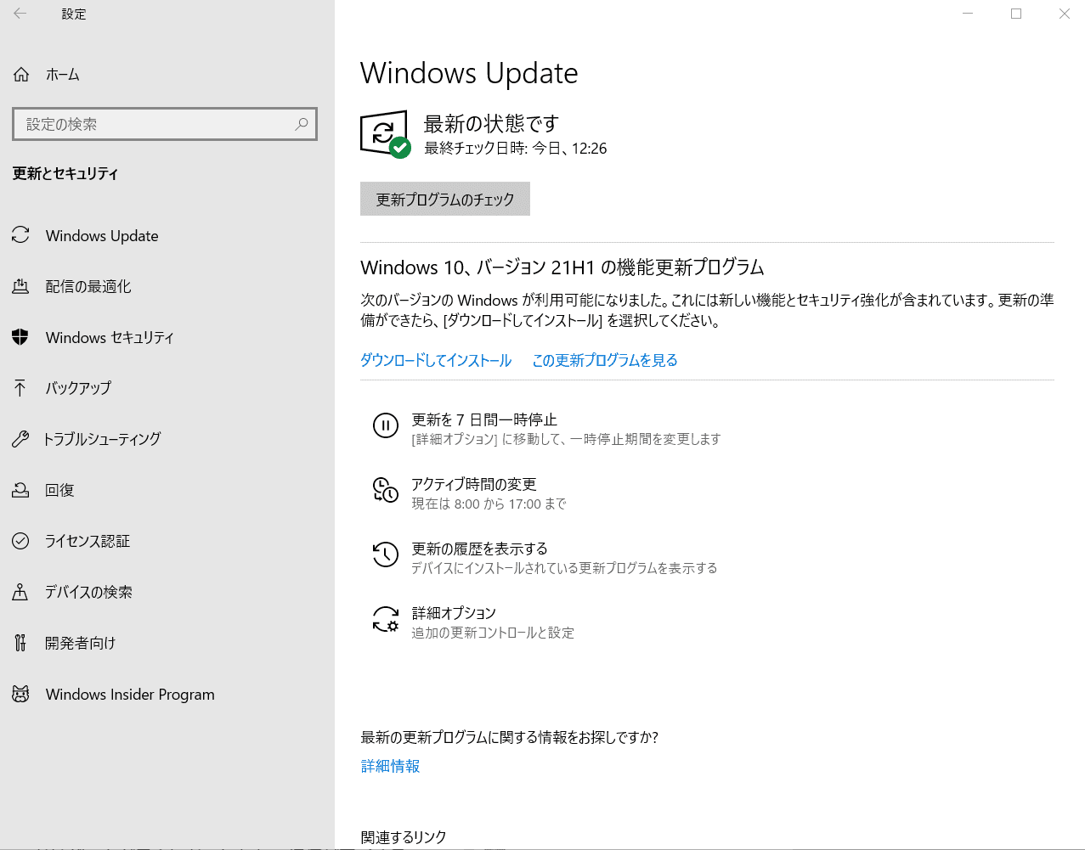
Task: Open the この更新プログラムを見る link
Action: pos(604,360)
